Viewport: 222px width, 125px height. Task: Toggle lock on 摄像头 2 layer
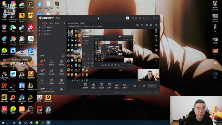click(42, 27)
